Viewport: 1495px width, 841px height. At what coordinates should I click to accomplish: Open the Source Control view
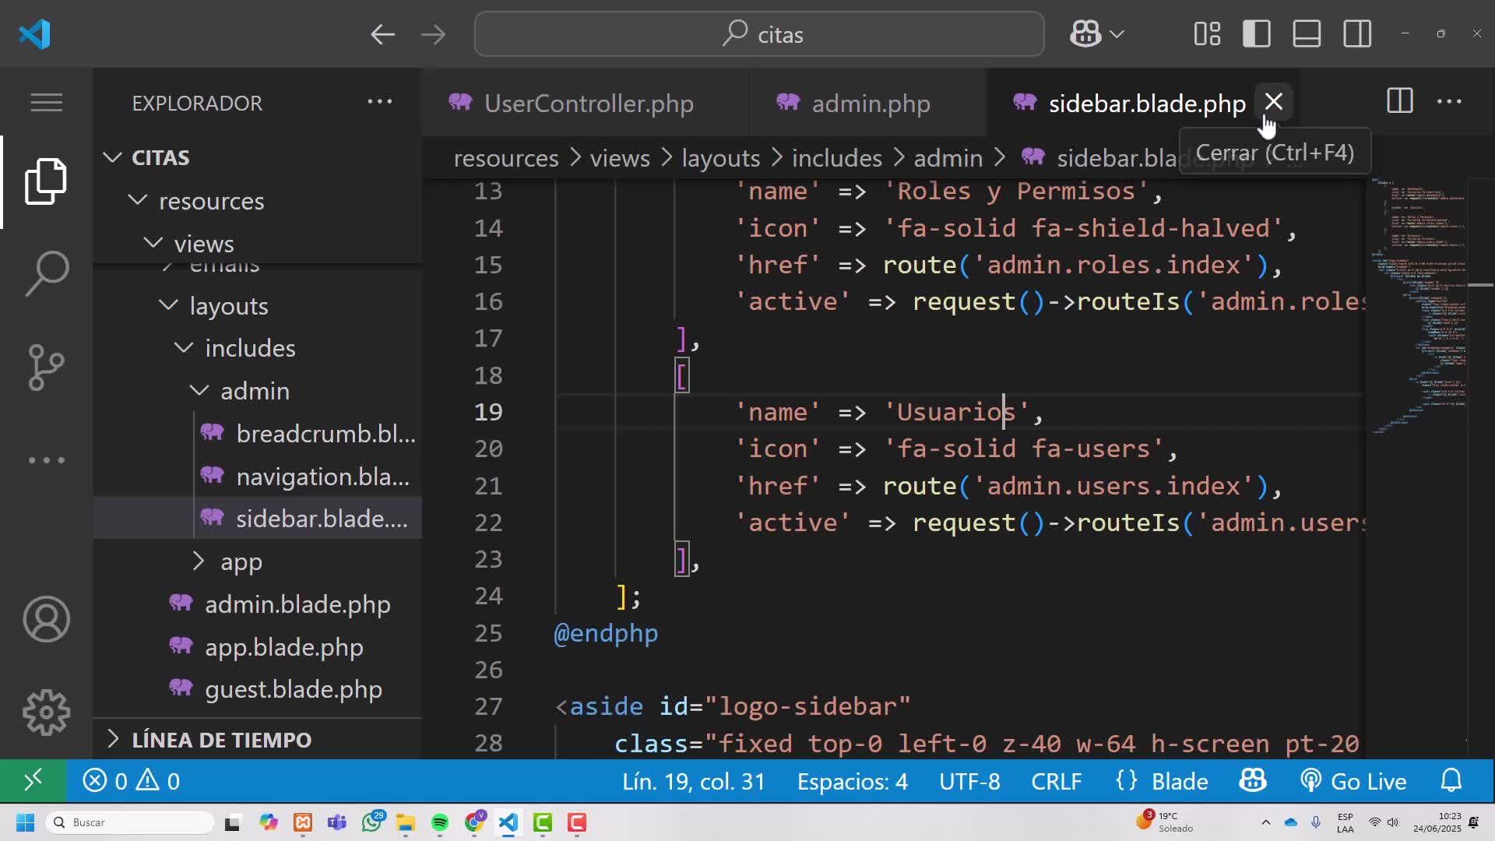46,367
